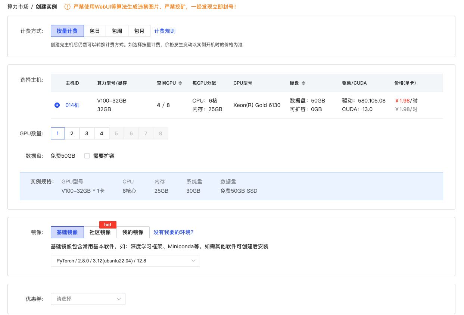Click the 6核心 CPU spec value
The height and width of the screenshot is (315, 464).
coord(130,191)
